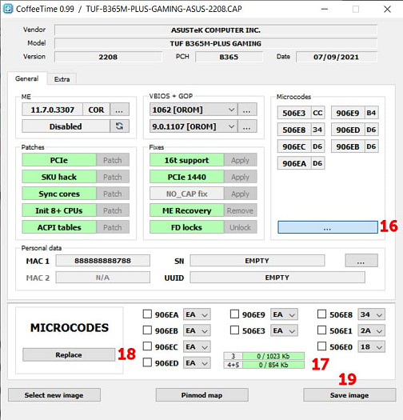Tick the 906EC microcode checkbox
Viewport: 403px width, 420px height.
pyautogui.click(x=147, y=346)
